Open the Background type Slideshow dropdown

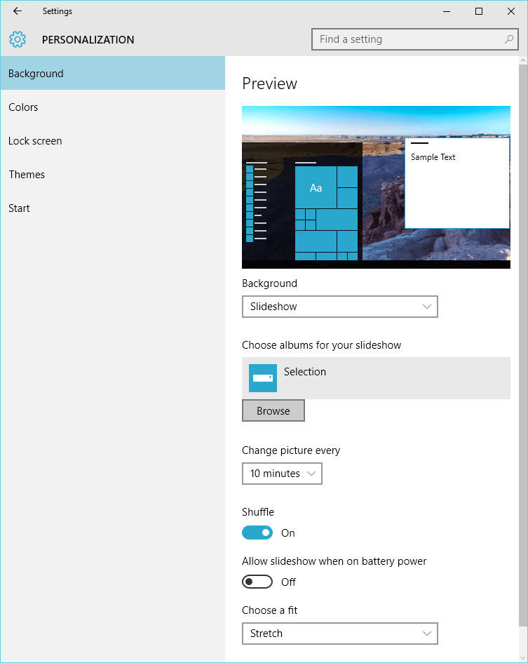(x=340, y=307)
